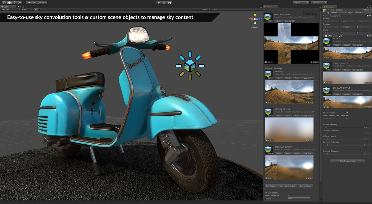Click the Baked Exposure input field

(x=299, y=196)
